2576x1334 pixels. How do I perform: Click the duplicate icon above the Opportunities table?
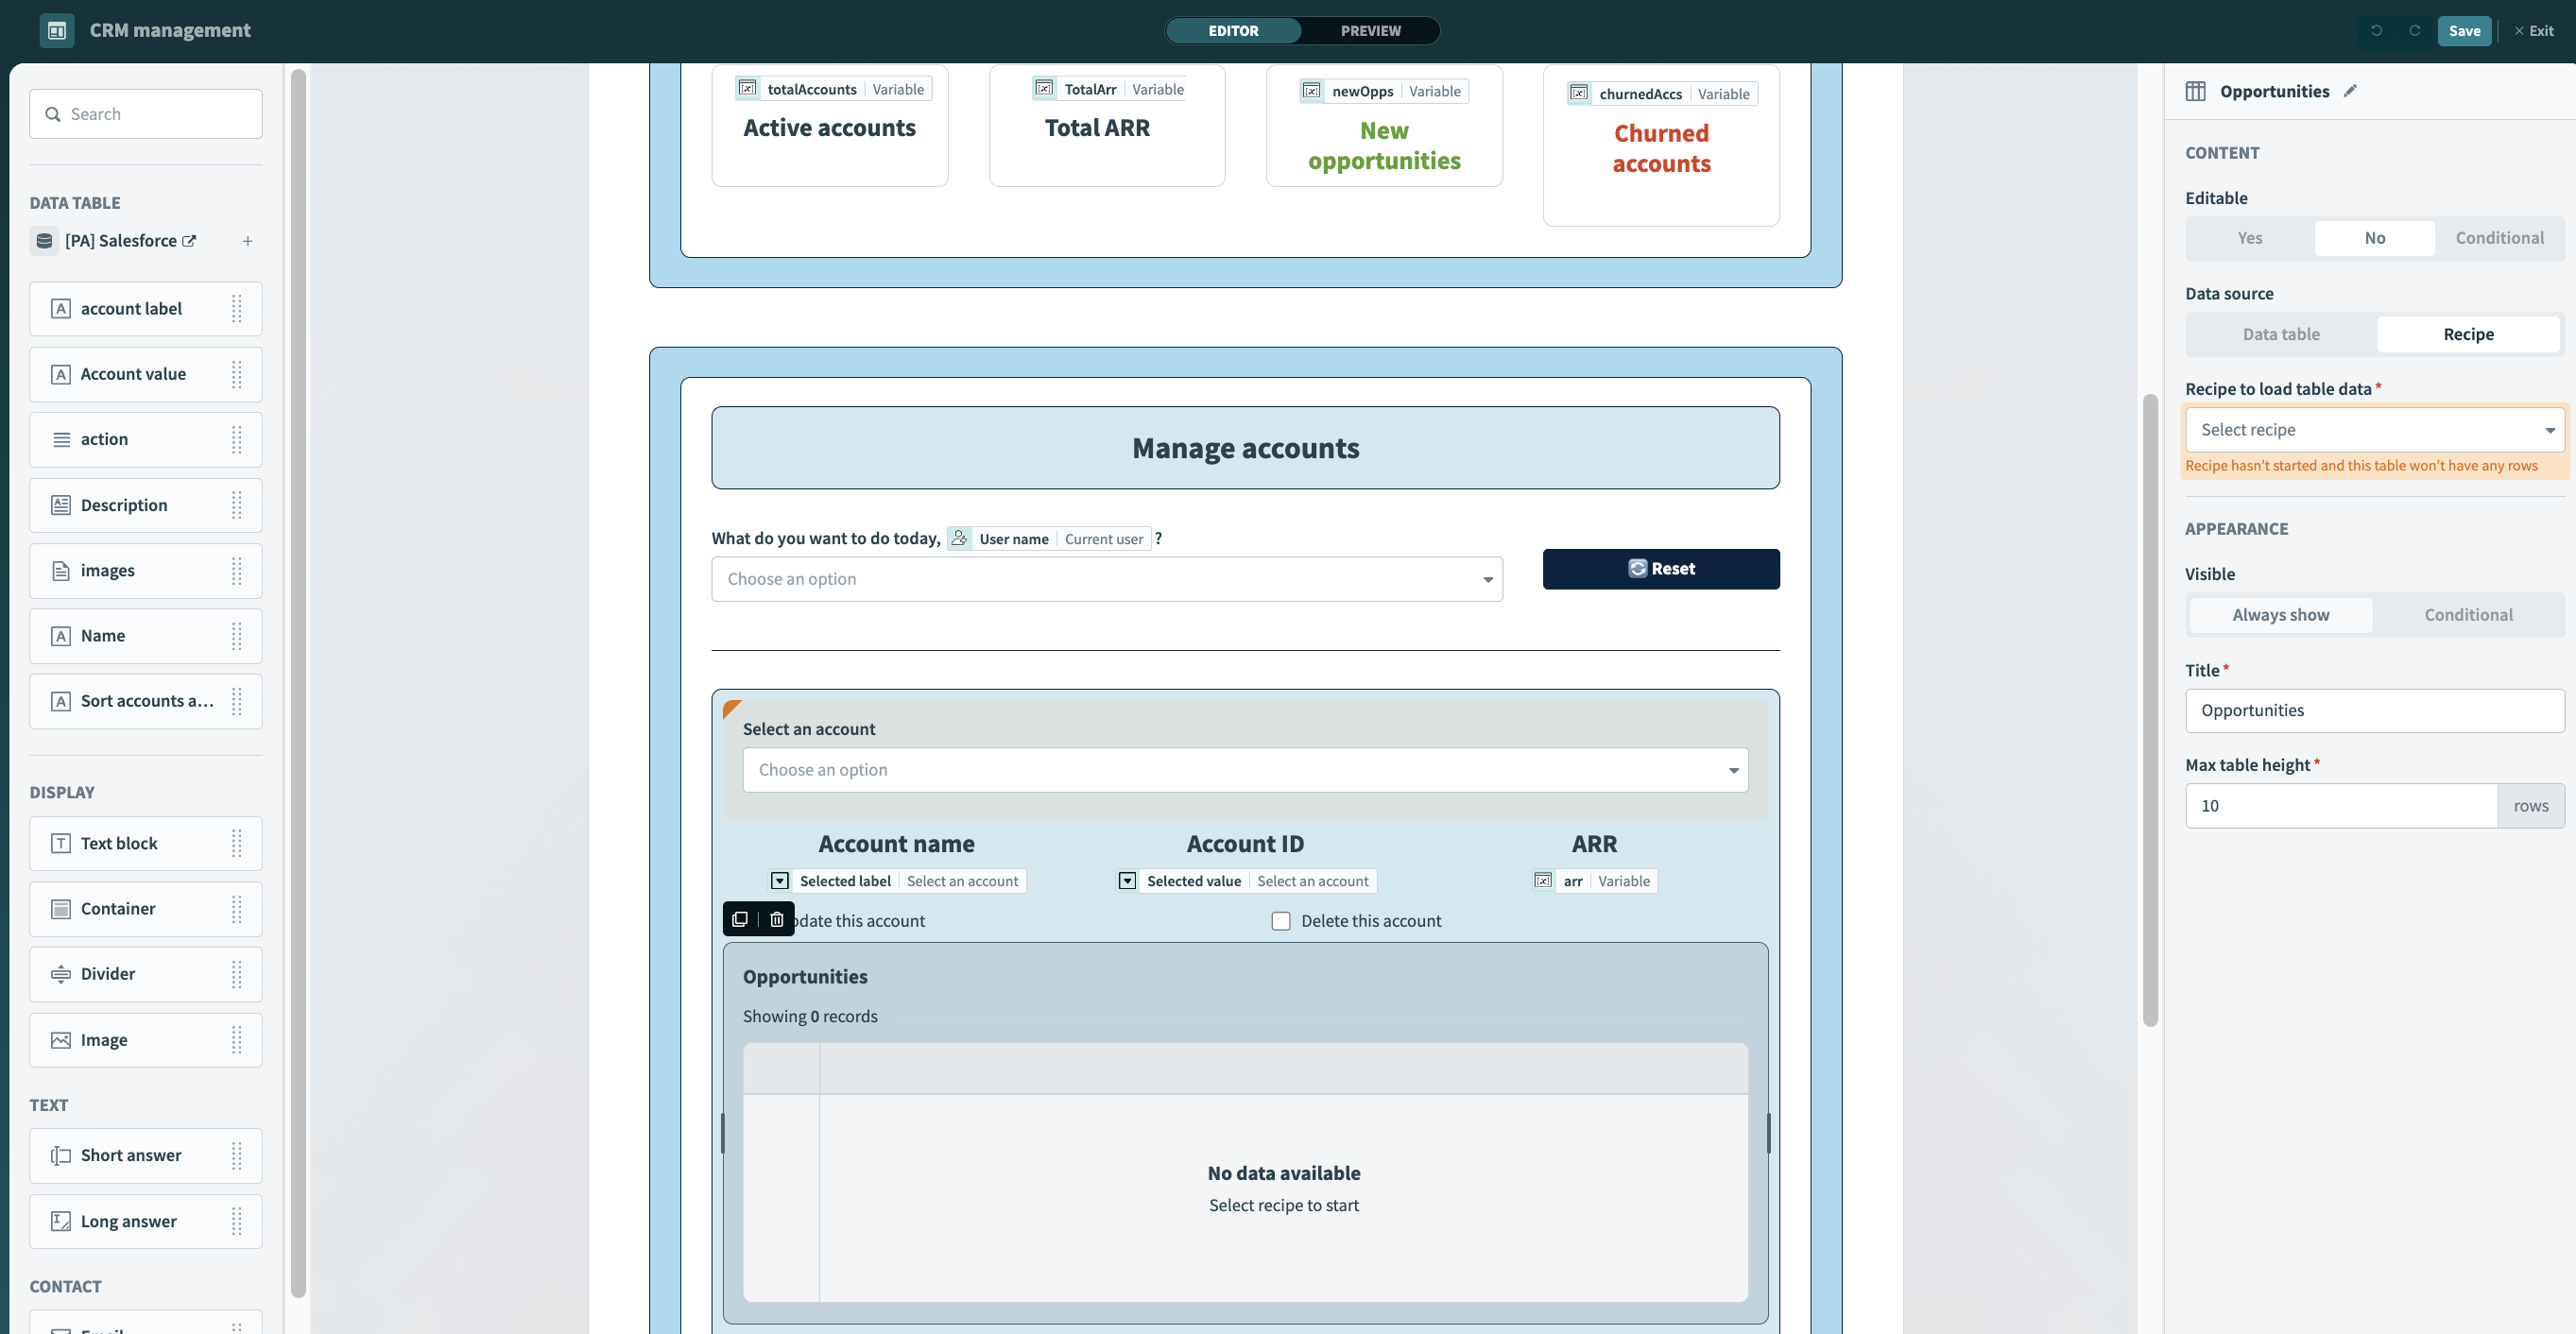(x=740, y=919)
